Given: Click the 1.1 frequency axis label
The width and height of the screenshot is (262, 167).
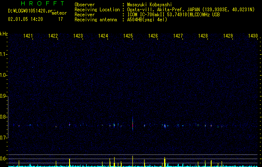Looking at the screenshot, I should pyautogui.click(x=3, y=54).
